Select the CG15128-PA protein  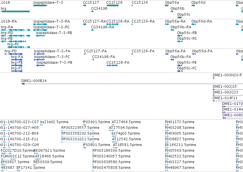[112, 65]
